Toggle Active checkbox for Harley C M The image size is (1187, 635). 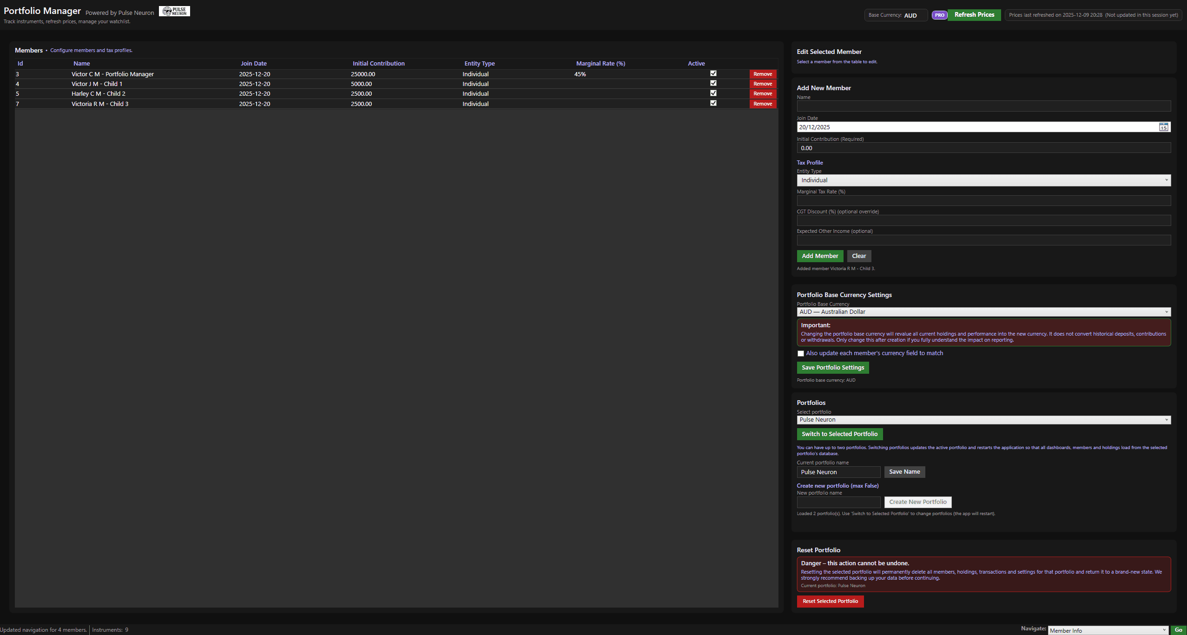[x=713, y=93]
